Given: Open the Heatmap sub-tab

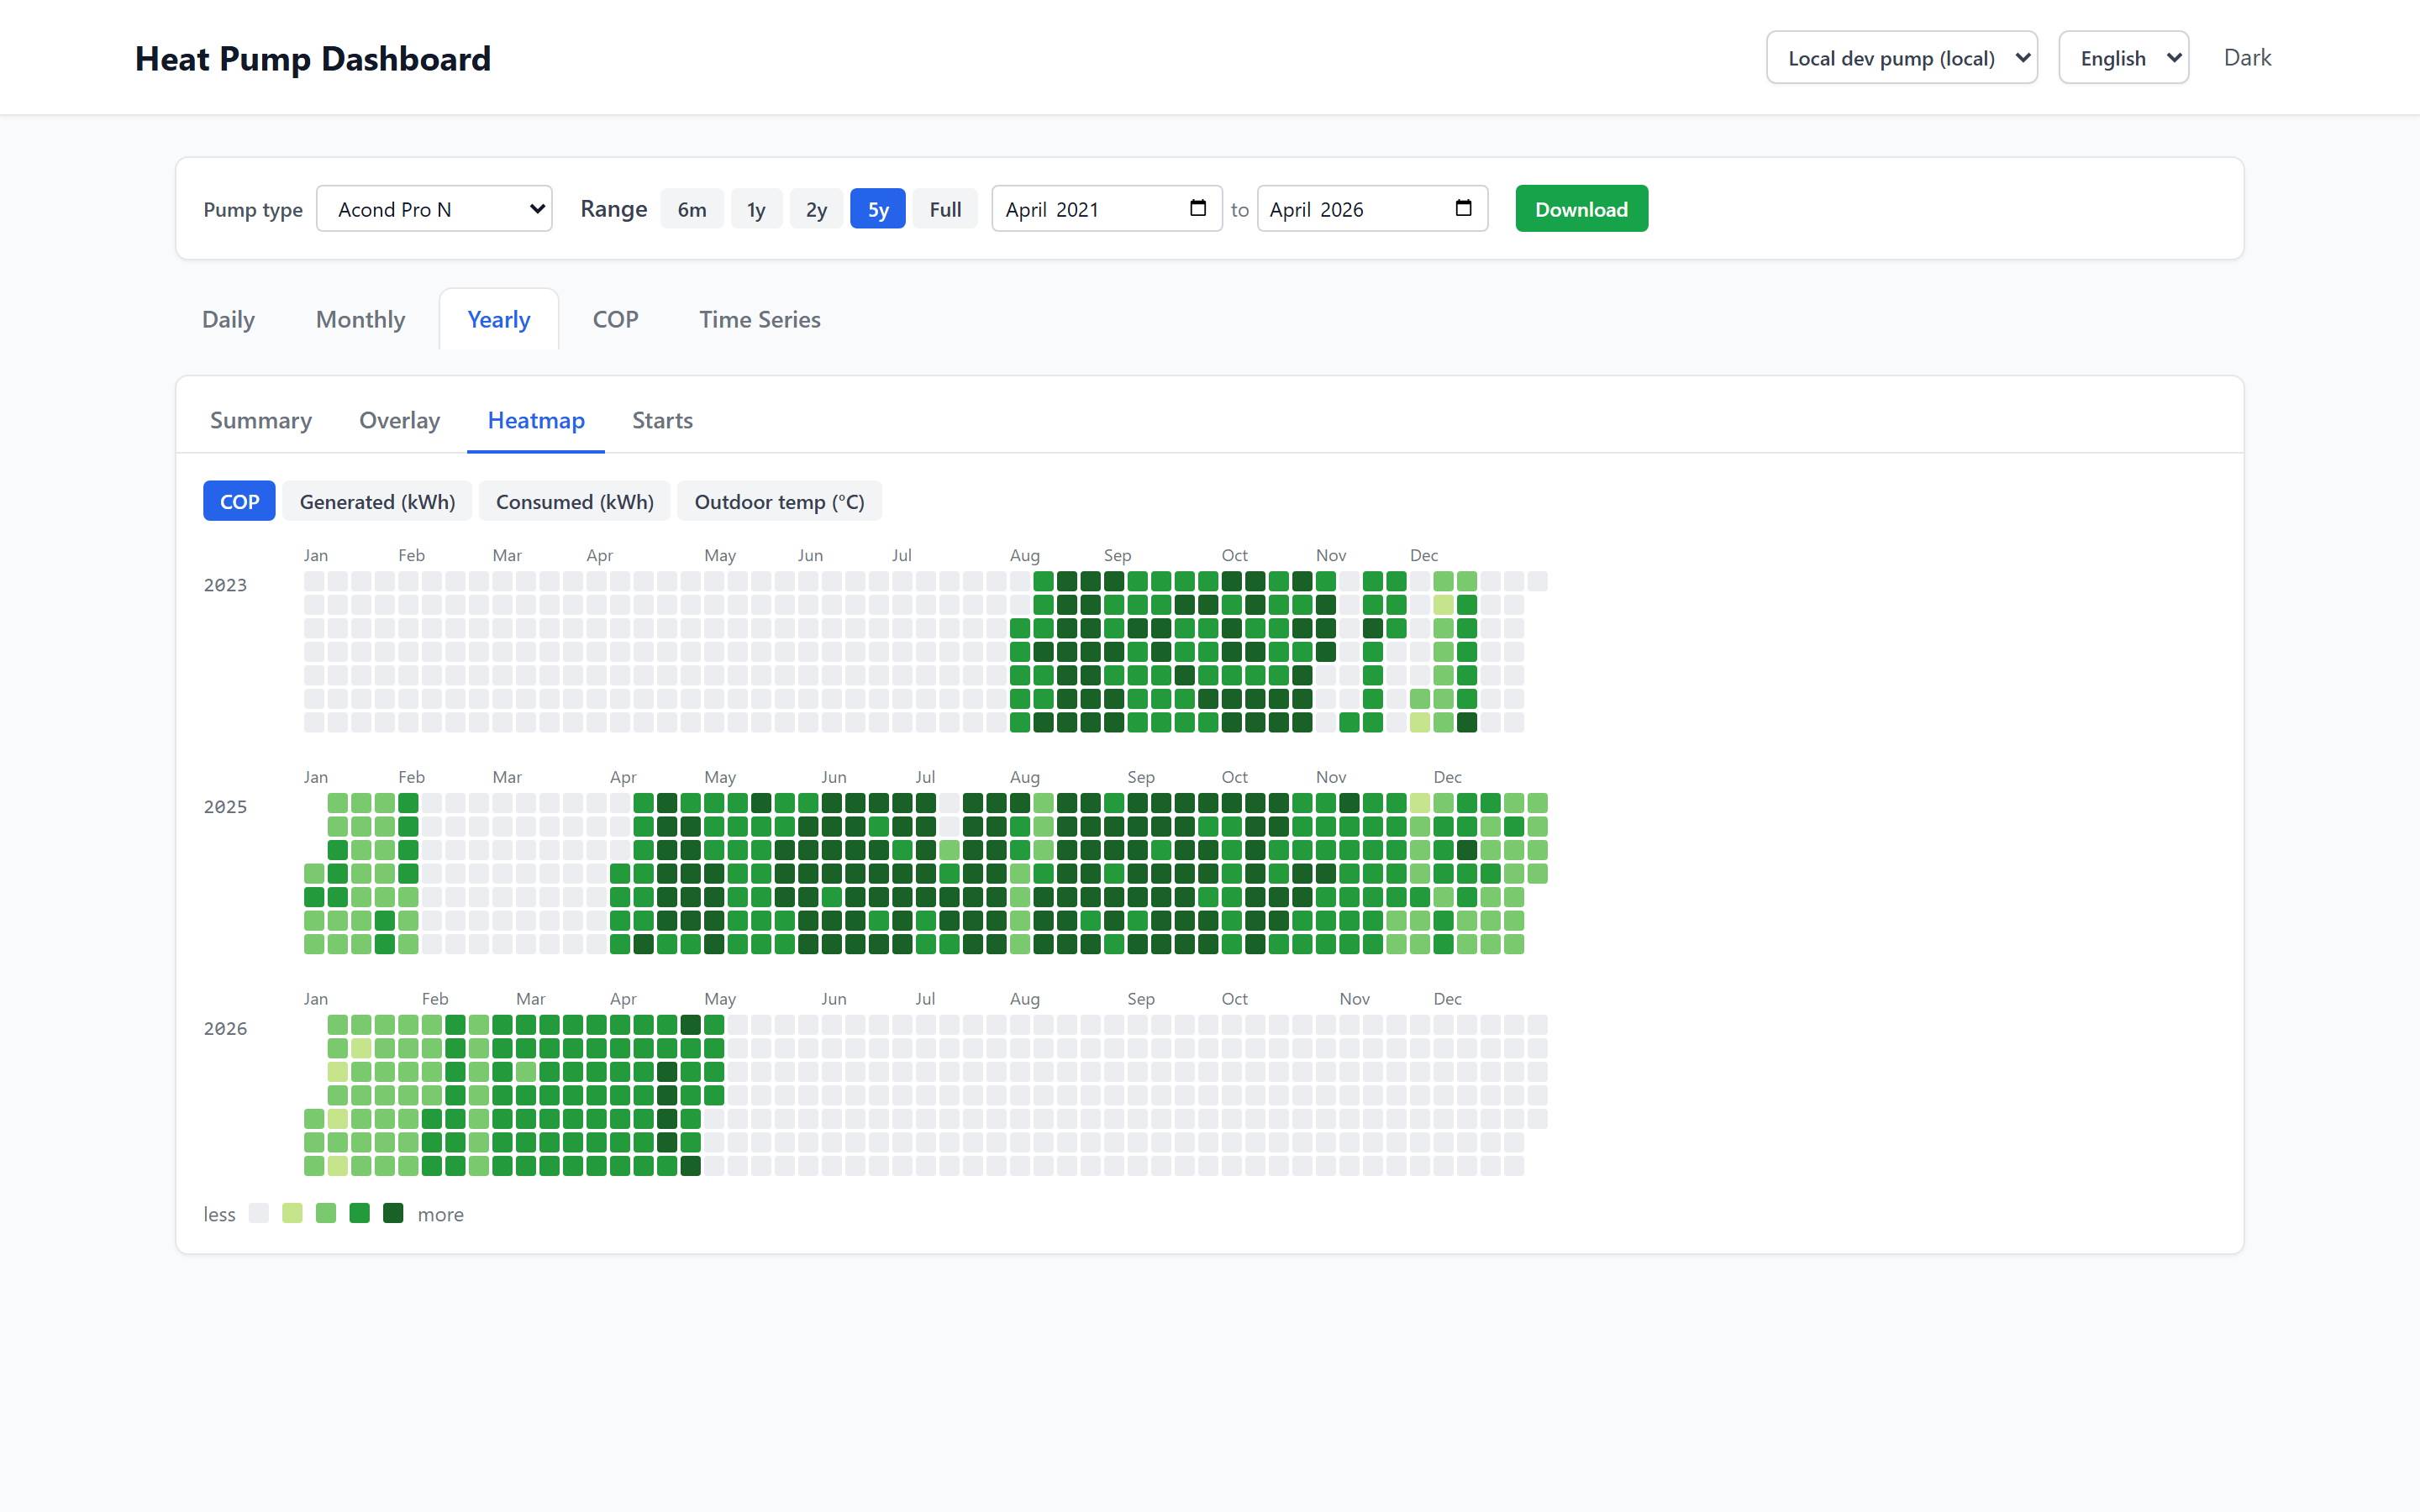Looking at the screenshot, I should point(536,420).
